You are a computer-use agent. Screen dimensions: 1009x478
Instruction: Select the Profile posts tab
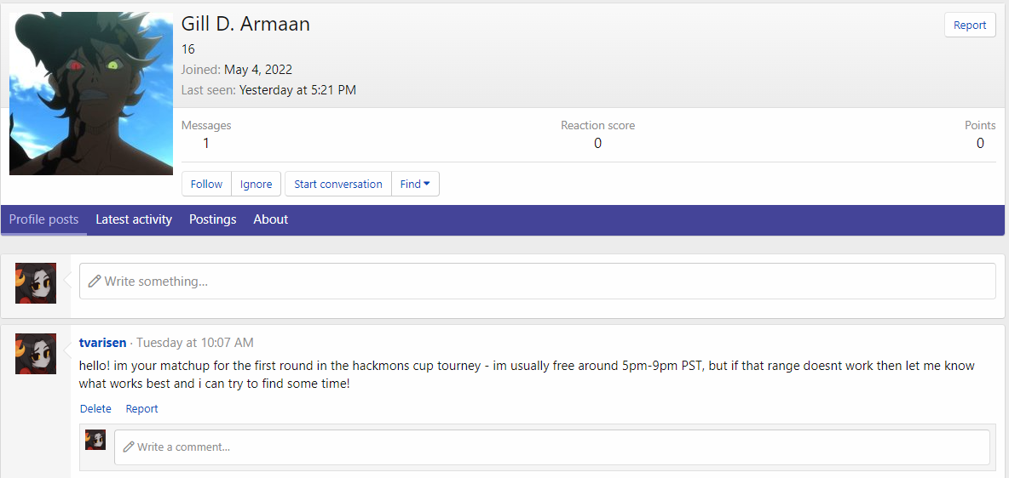(44, 219)
